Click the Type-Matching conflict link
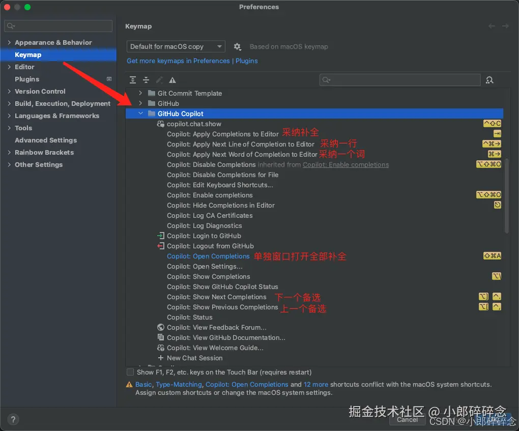The width and height of the screenshot is (519, 431). click(179, 384)
